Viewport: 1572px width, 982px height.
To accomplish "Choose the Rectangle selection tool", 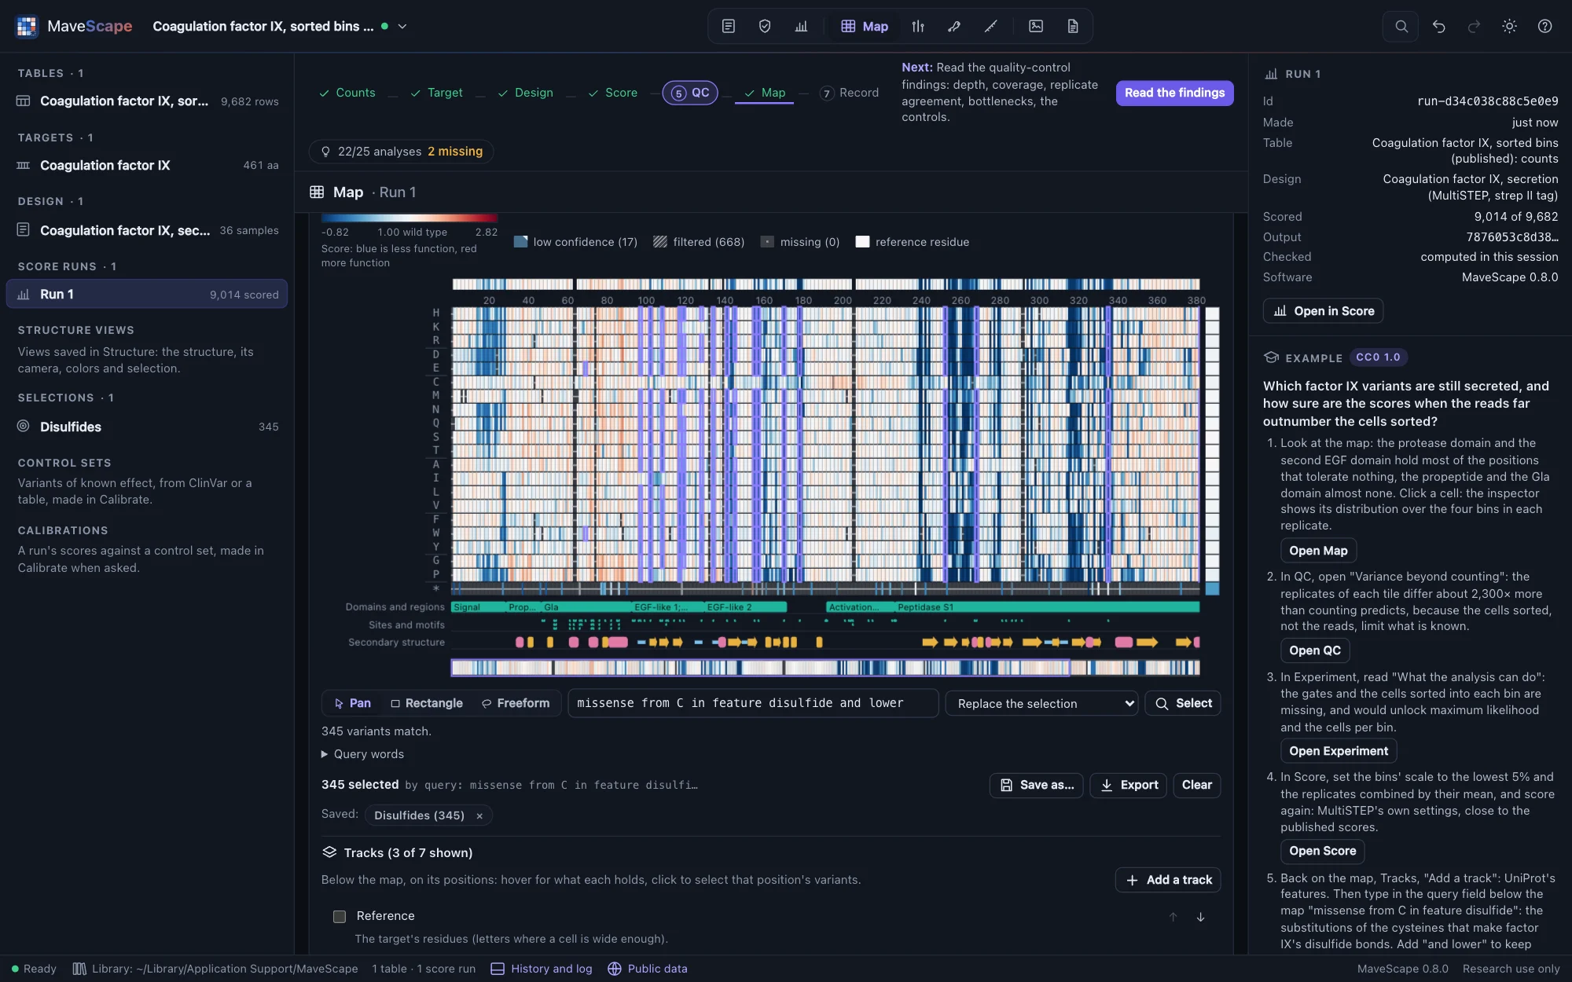I will click(427, 703).
